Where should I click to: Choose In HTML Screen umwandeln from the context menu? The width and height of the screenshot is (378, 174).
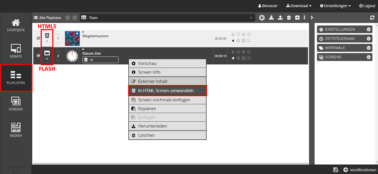click(167, 91)
